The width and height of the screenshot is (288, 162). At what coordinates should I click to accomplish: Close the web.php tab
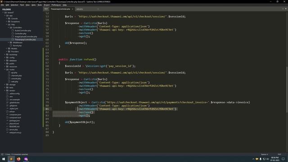tap(98, 9)
